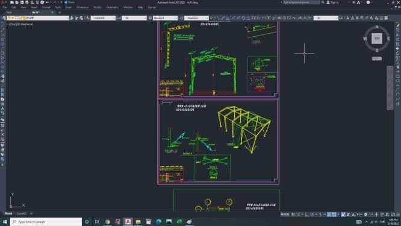
Task: Toggle snap mode in status bar
Action: [x=298, y=215]
